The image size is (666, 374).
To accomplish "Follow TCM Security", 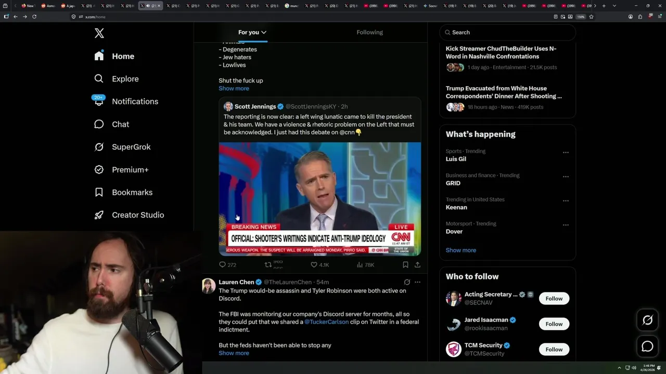I will (x=554, y=350).
